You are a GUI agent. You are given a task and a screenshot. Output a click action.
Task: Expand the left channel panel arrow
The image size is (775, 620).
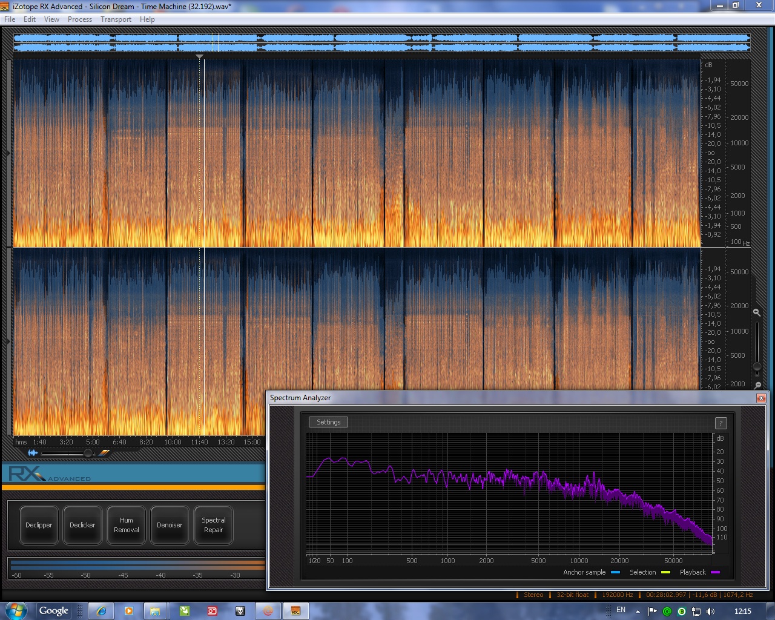click(8, 153)
